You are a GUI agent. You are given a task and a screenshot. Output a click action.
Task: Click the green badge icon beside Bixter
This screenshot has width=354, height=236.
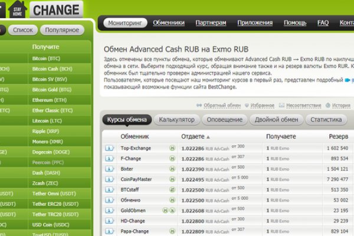(x=172, y=169)
